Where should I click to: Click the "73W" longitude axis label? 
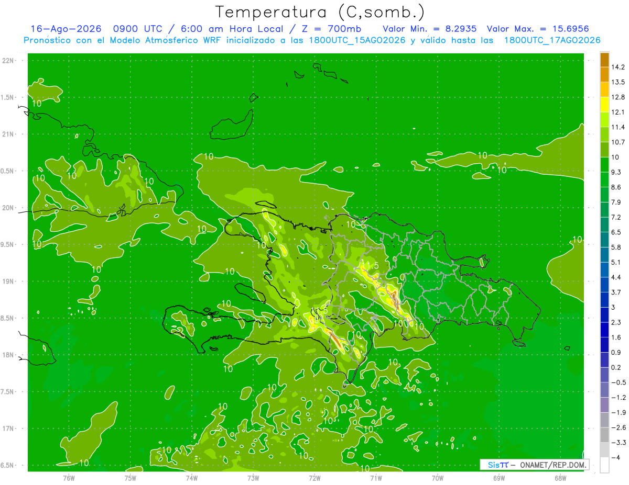coord(253,478)
